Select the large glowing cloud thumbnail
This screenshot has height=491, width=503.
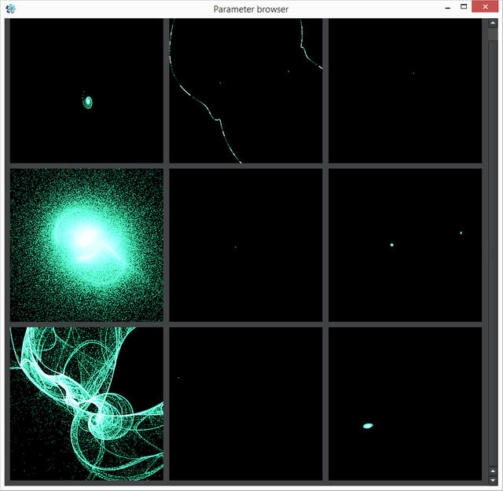[86, 245]
